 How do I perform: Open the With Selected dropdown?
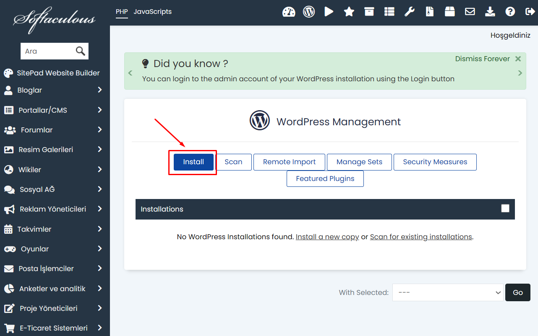coord(448,292)
